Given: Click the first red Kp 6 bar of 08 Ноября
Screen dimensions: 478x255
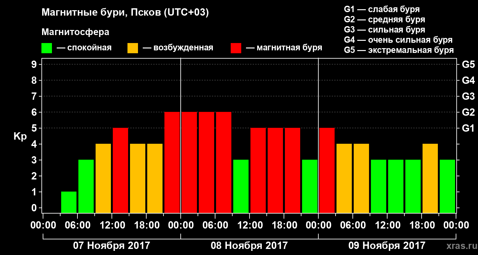Looking at the screenshot, I should 189,162.
